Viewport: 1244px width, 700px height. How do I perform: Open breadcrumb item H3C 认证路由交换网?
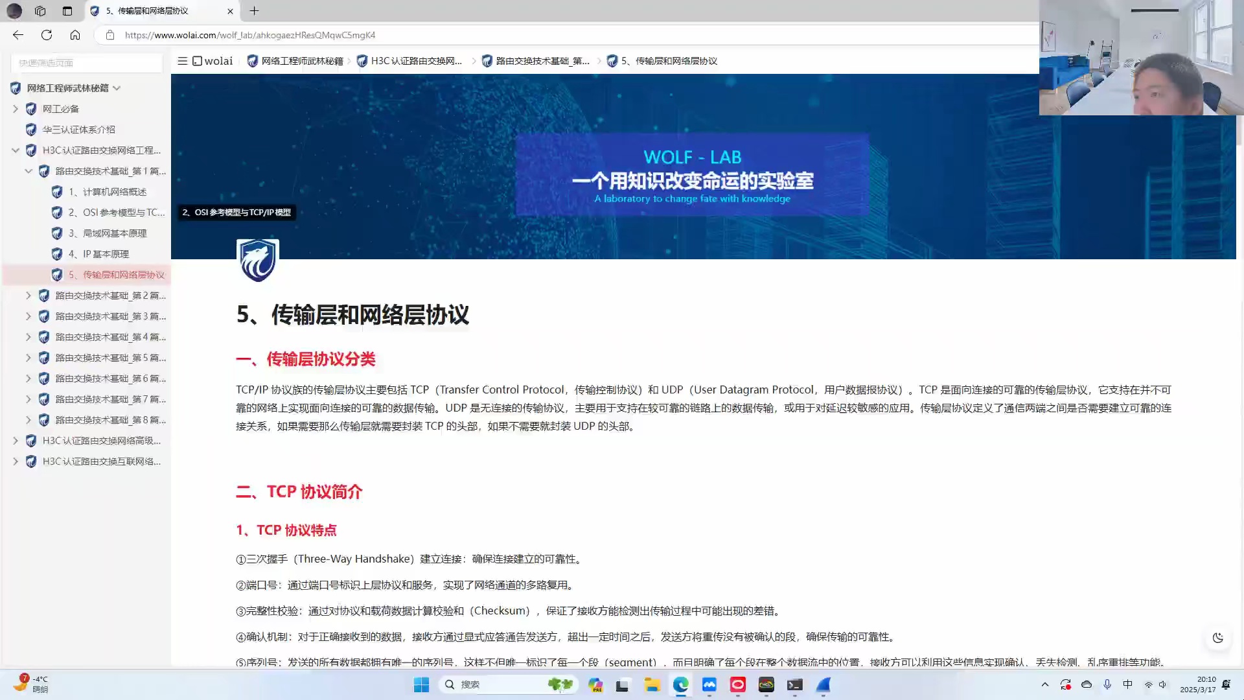[415, 60]
